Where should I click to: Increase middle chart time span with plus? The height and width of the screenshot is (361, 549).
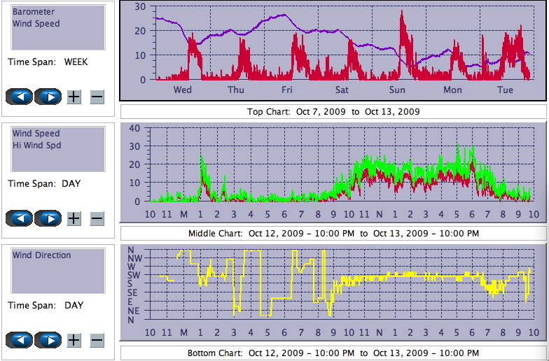point(74,218)
